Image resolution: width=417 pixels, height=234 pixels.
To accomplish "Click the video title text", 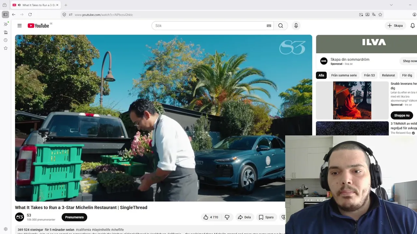I will (81, 207).
